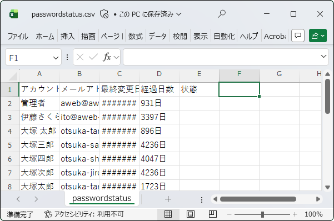This screenshot has width=334, height=221.
Task: Switch to Page Layout view icon
Action: click(x=190, y=214)
